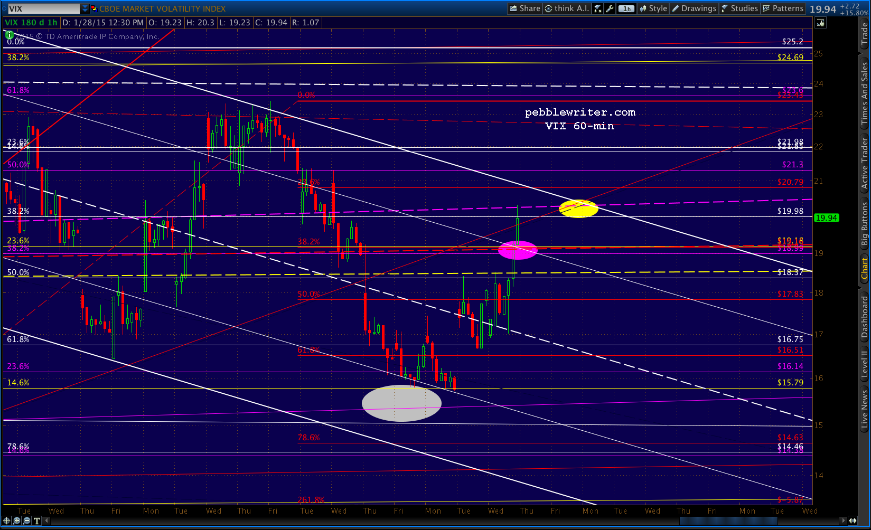The width and height of the screenshot is (871, 530).
Task: Click the '$25.2' price level label
Action: coord(792,42)
